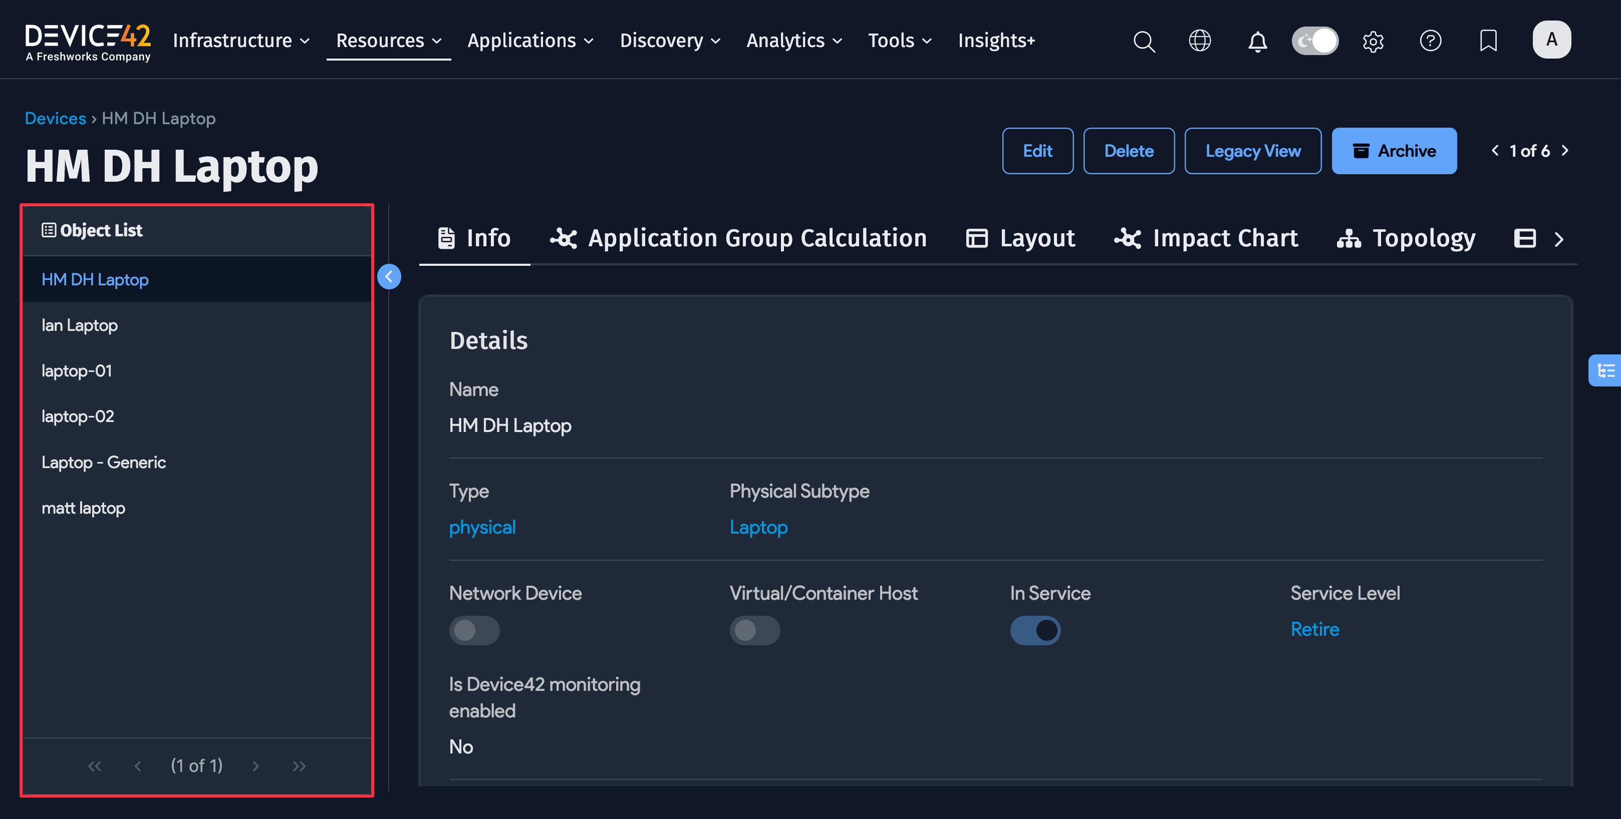Open saved bookmarks
Screen dimensions: 1621x819
[x=1488, y=41]
